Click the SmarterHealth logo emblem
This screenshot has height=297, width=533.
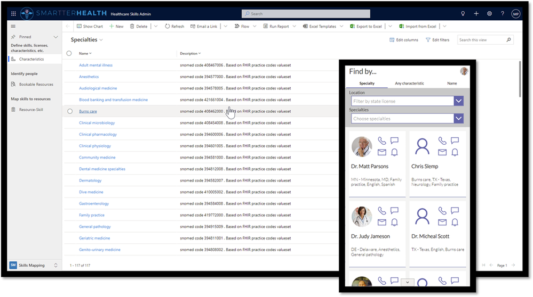[x=27, y=13]
